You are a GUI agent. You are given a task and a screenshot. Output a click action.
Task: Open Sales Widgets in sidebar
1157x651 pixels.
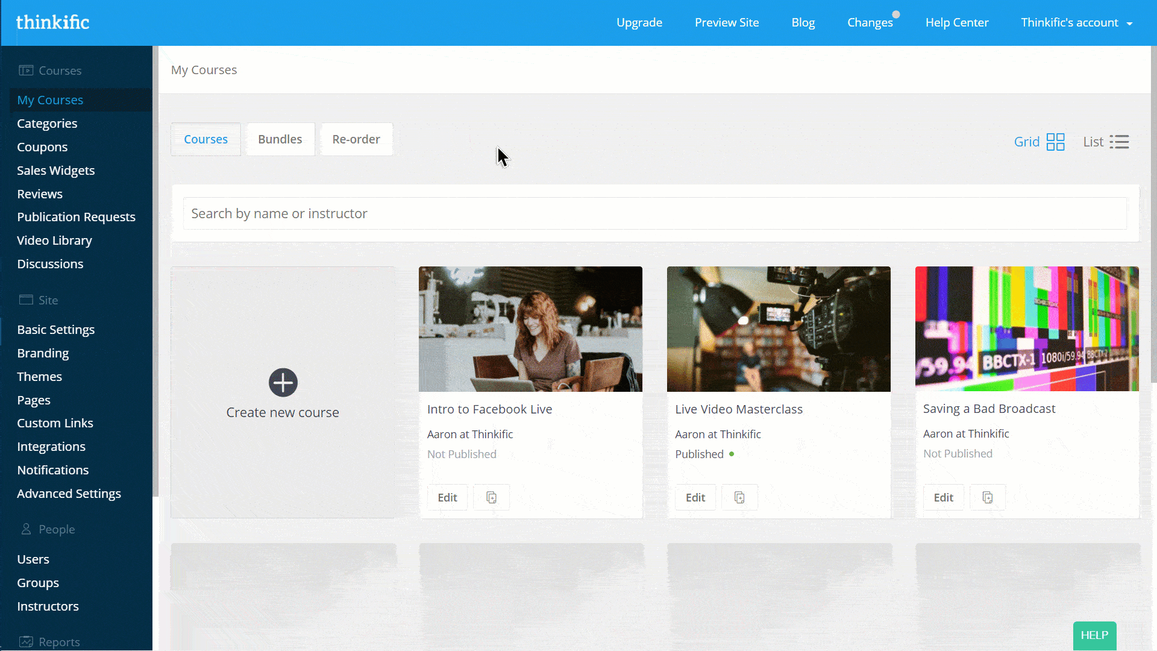click(56, 171)
